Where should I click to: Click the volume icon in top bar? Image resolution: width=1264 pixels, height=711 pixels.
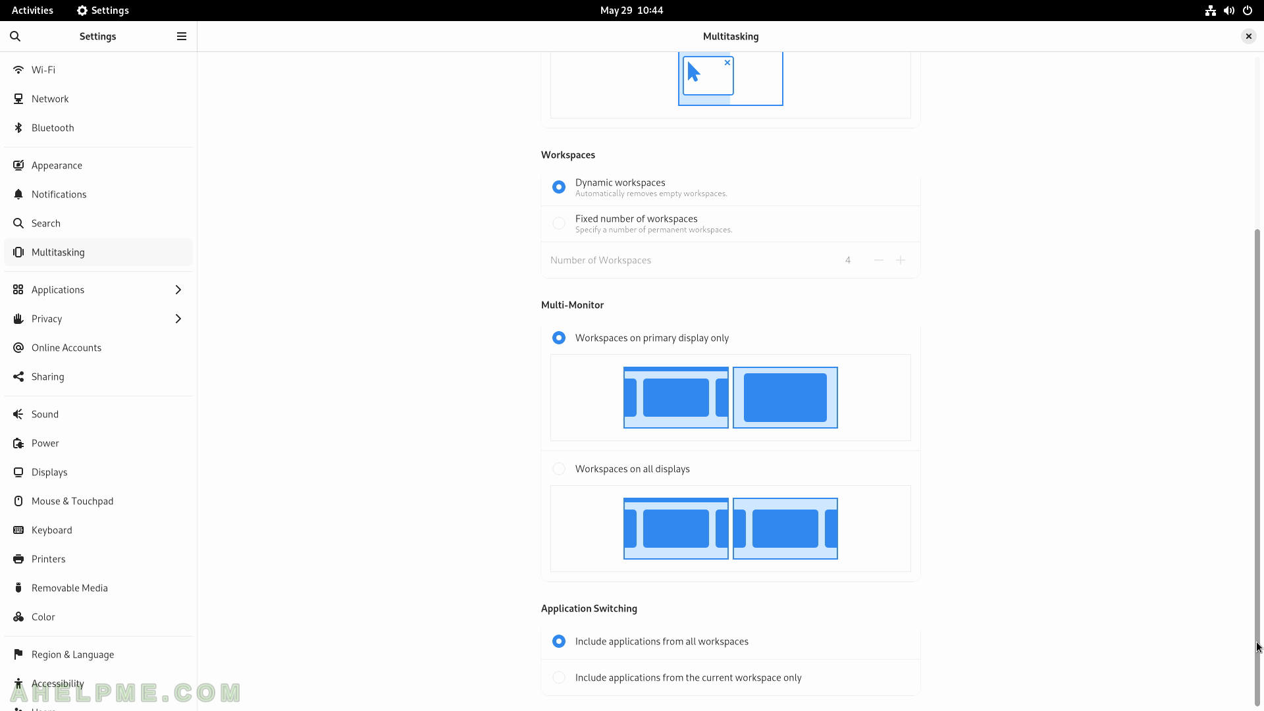pyautogui.click(x=1229, y=11)
